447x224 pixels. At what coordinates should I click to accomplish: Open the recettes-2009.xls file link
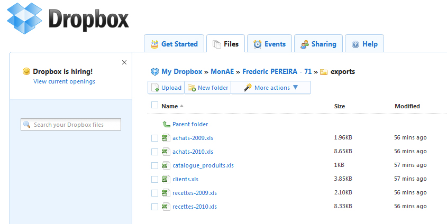(195, 193)
